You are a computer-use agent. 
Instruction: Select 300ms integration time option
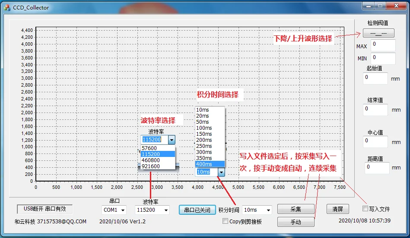coord(210,152)
